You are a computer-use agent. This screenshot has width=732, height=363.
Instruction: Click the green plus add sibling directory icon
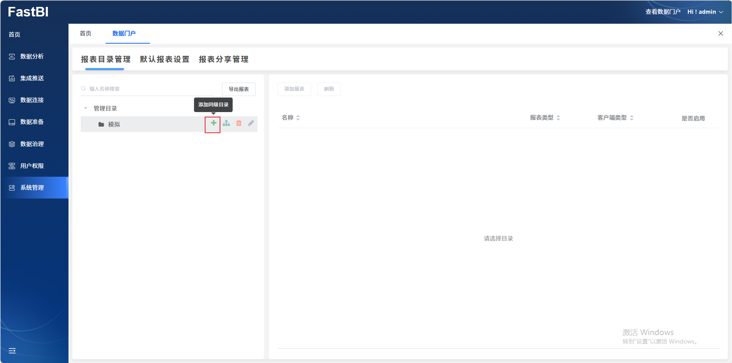(x=214, y=123)
